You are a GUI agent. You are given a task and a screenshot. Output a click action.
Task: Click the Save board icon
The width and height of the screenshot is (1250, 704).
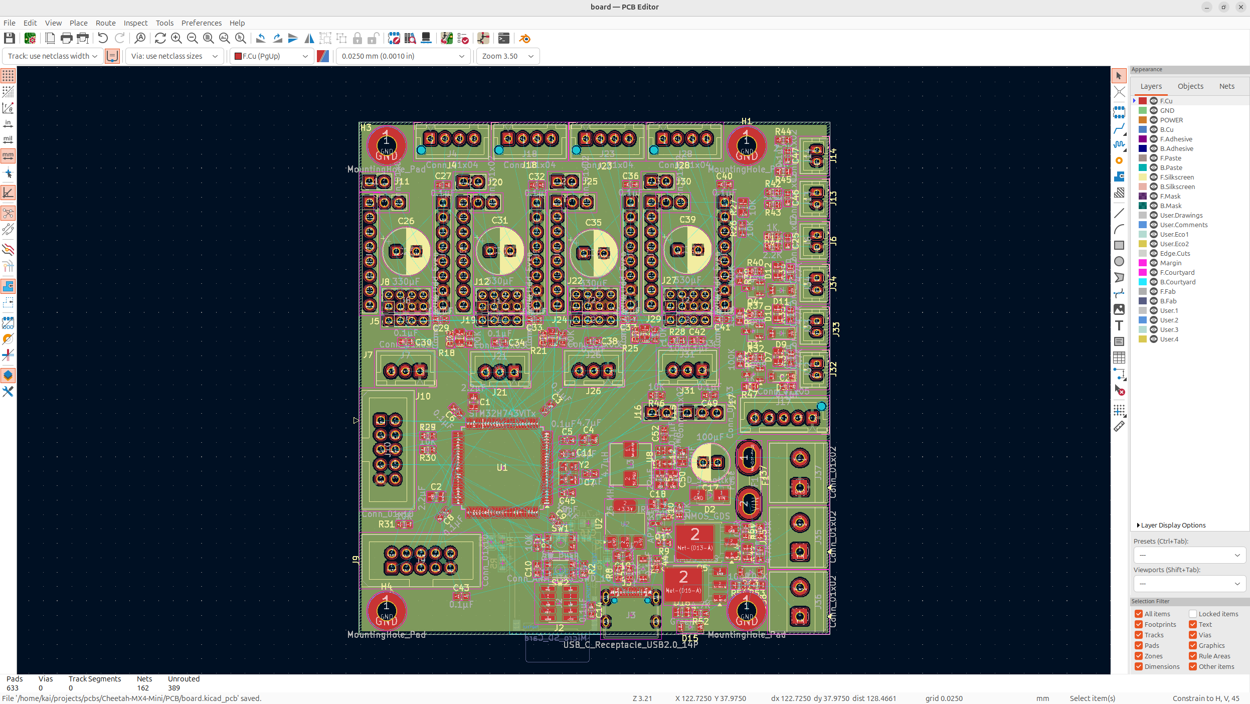coord(9,38)
